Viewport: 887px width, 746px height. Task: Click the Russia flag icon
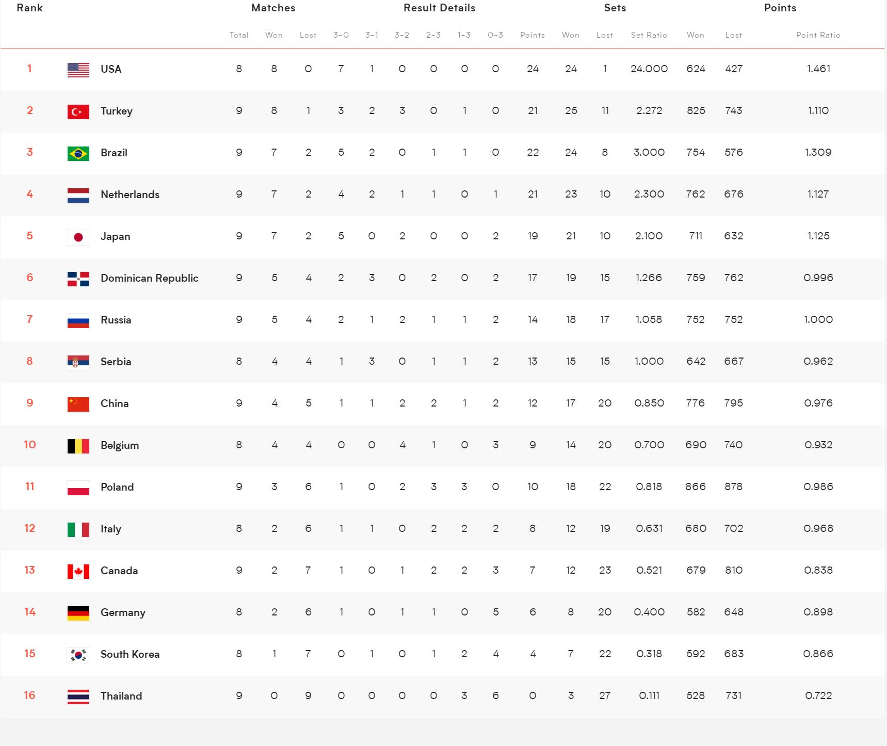(x=78, y=320)
